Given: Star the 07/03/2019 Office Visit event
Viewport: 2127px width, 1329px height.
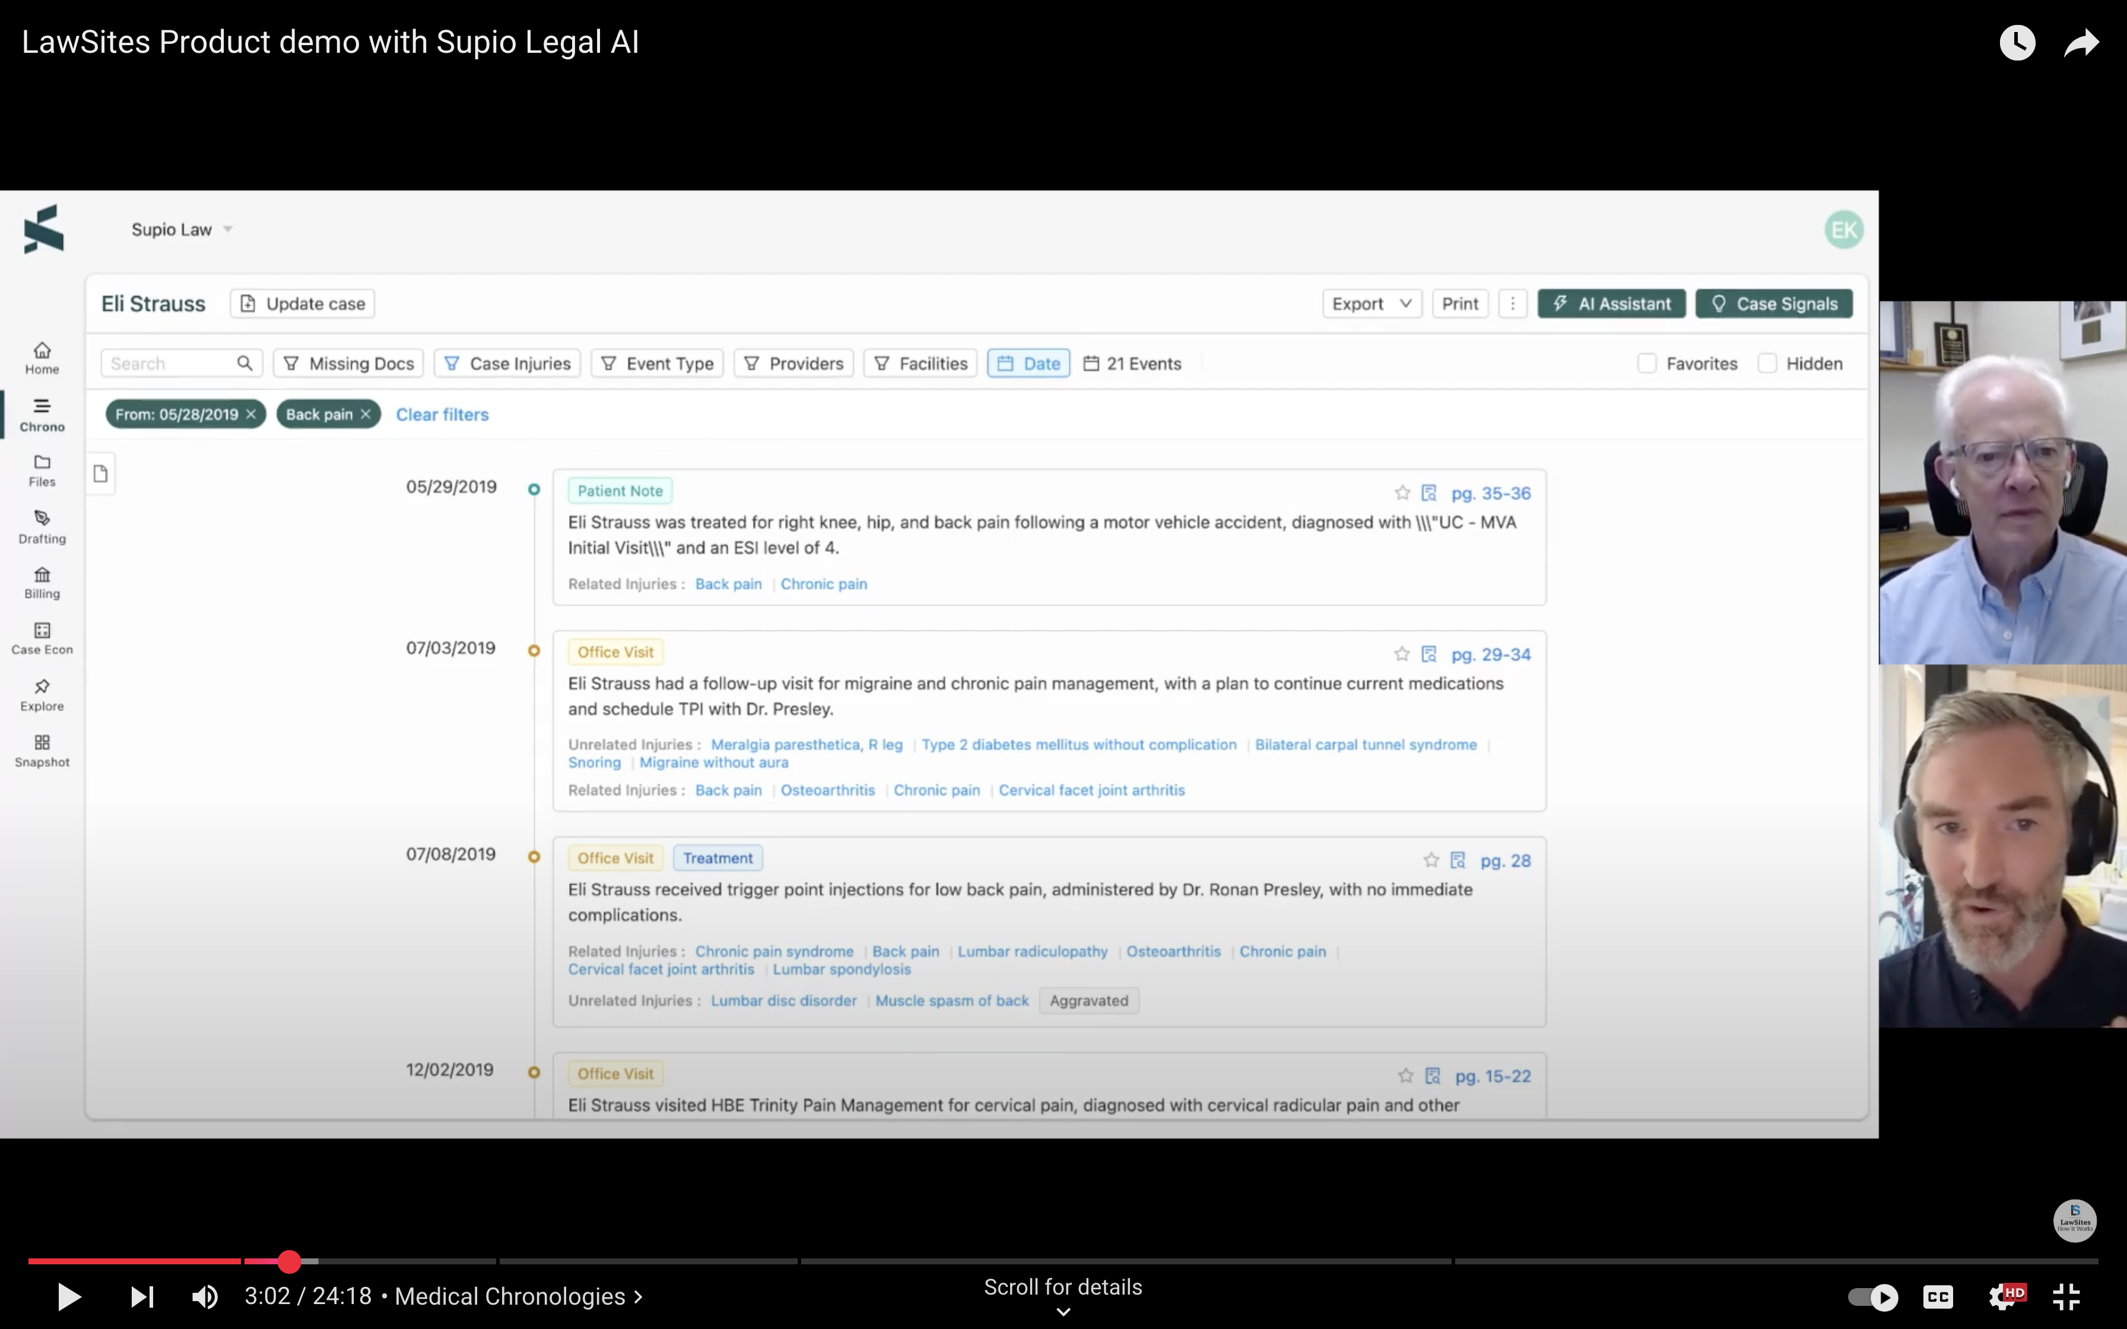Looking at the screenshot, I should tap(1402, 654).
